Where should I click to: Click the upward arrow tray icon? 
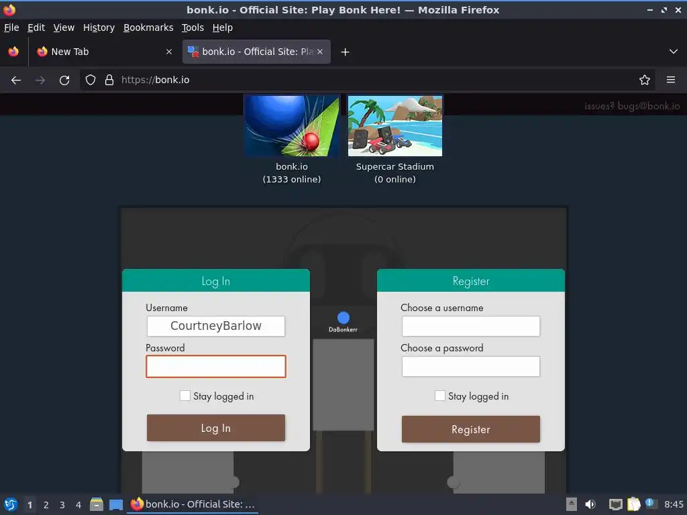(572, 504)
